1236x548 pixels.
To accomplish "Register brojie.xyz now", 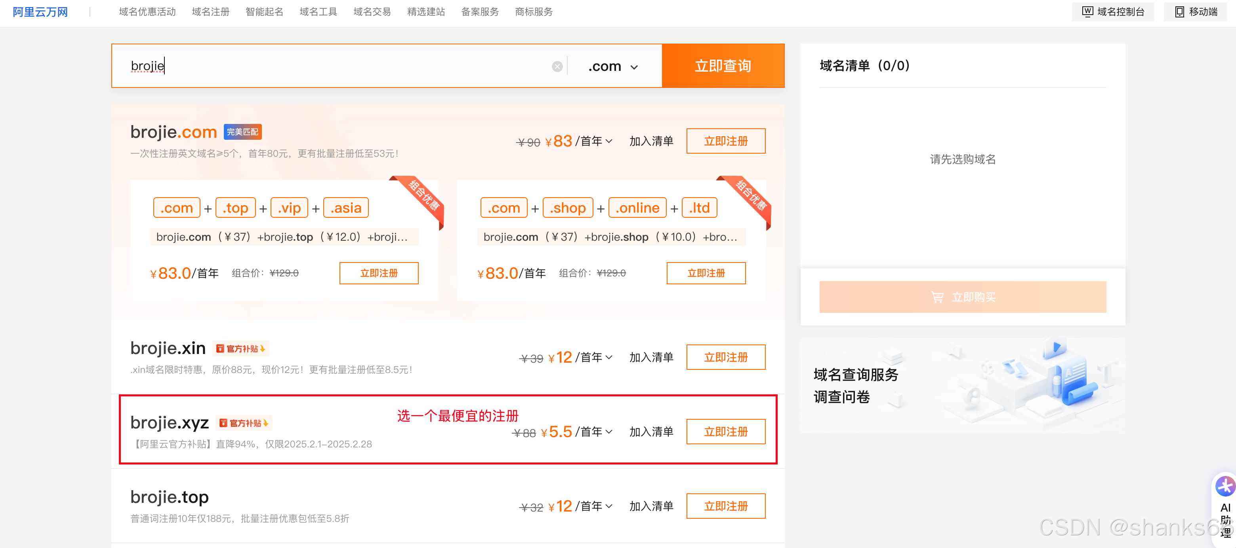I will pyautogui.click(x=725, y=432).
